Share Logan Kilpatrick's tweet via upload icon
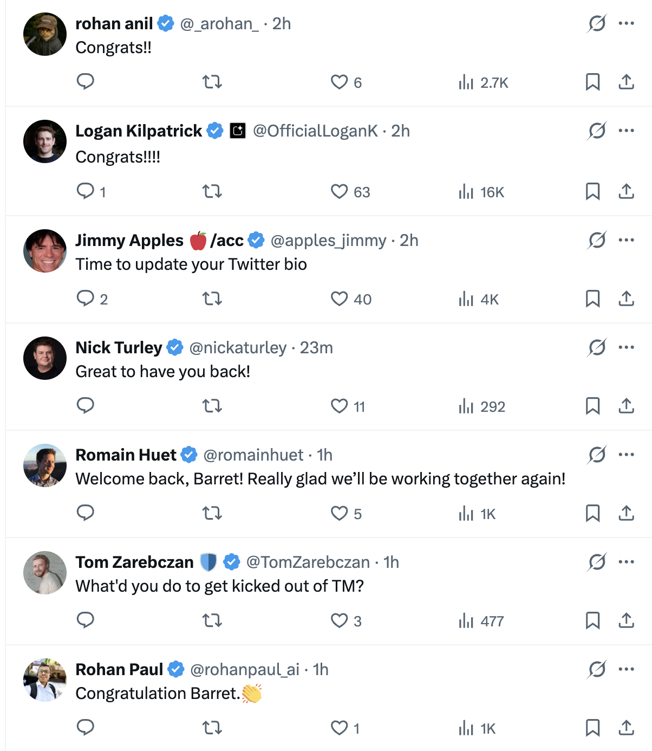The image size is (652, 751). (x=626, y=191)
